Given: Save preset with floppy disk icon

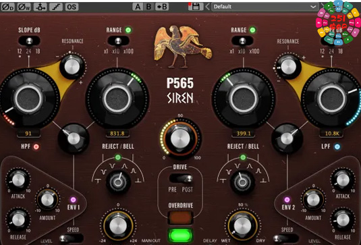Looking at the screenshot, I should tap(196, 7).
